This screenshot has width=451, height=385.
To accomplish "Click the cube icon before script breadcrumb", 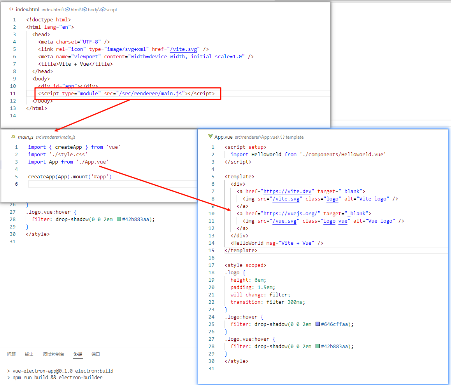I will pos(103,9).
